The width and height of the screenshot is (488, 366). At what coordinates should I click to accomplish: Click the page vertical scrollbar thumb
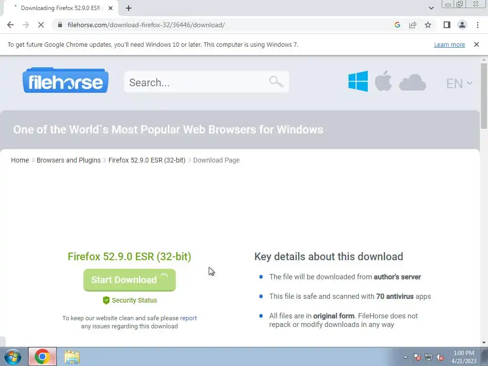484,95
